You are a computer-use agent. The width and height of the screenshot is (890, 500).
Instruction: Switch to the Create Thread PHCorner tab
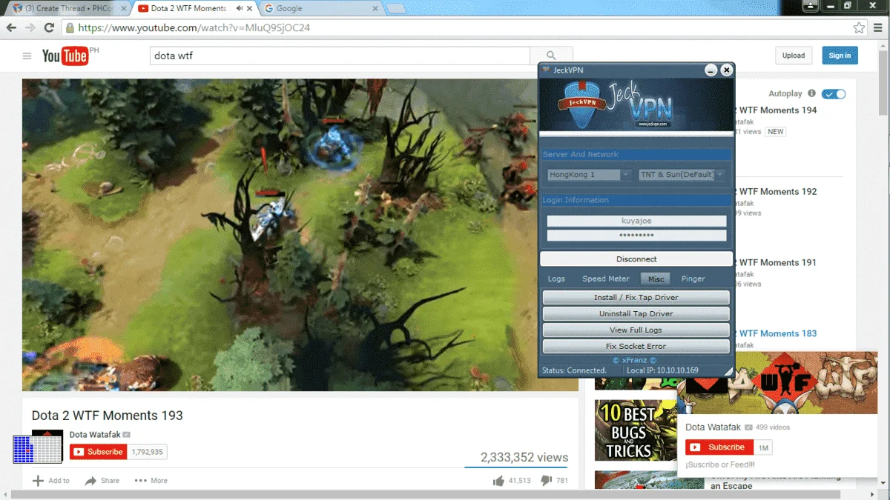coord(68,8)
